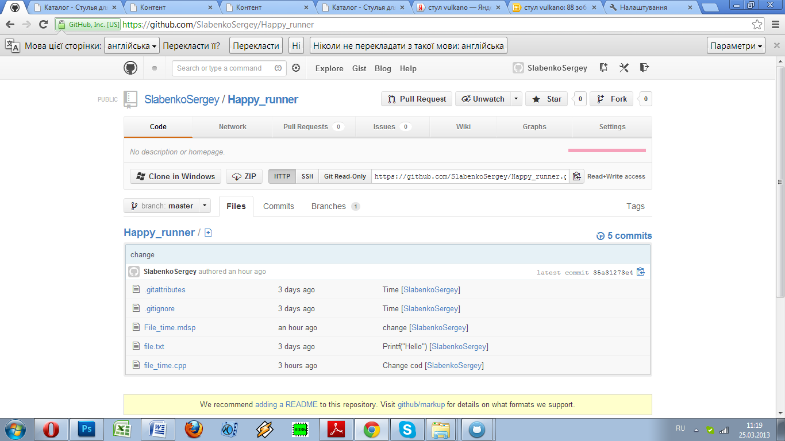The height and width of the screenshot is (441, 785).
Task: Open the Branches subtab
Action: [x=336, y=206]
